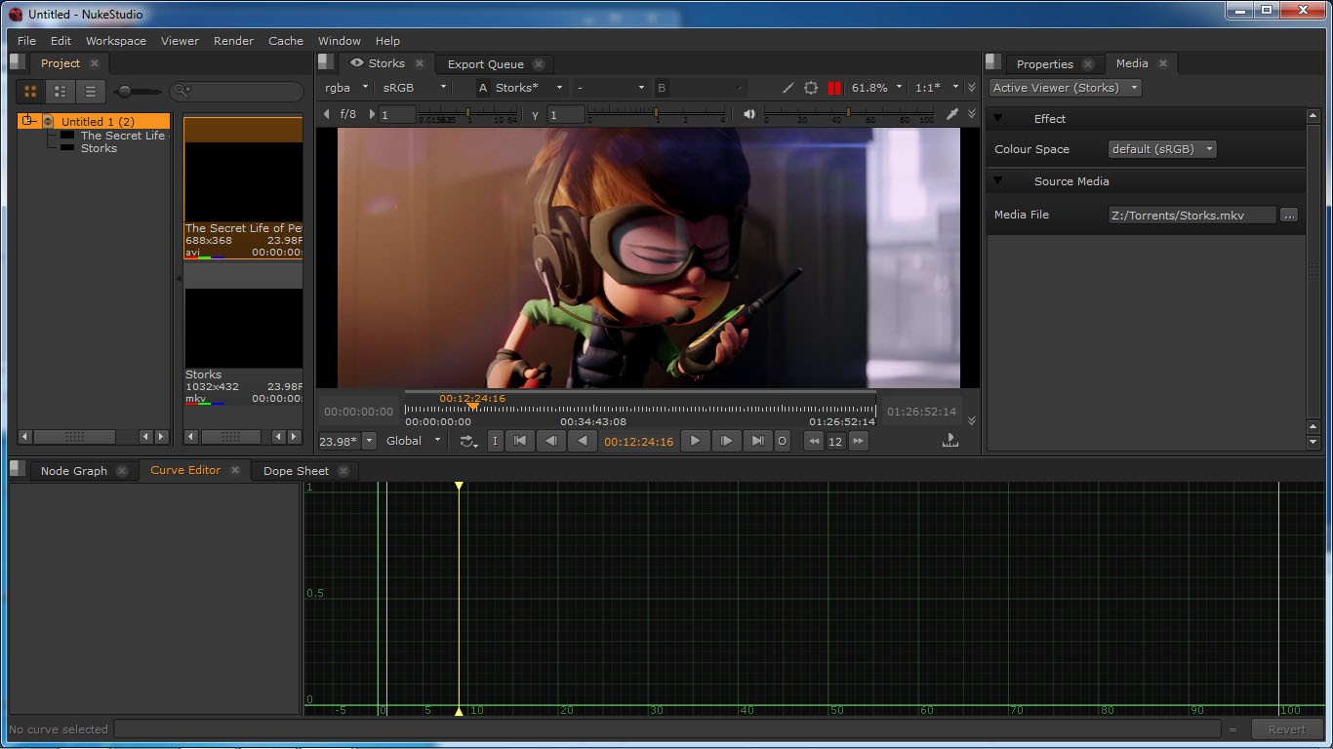1333x749 pixels.
Task: Skip backward by 12 frames
Action: (x=813, y=441)
